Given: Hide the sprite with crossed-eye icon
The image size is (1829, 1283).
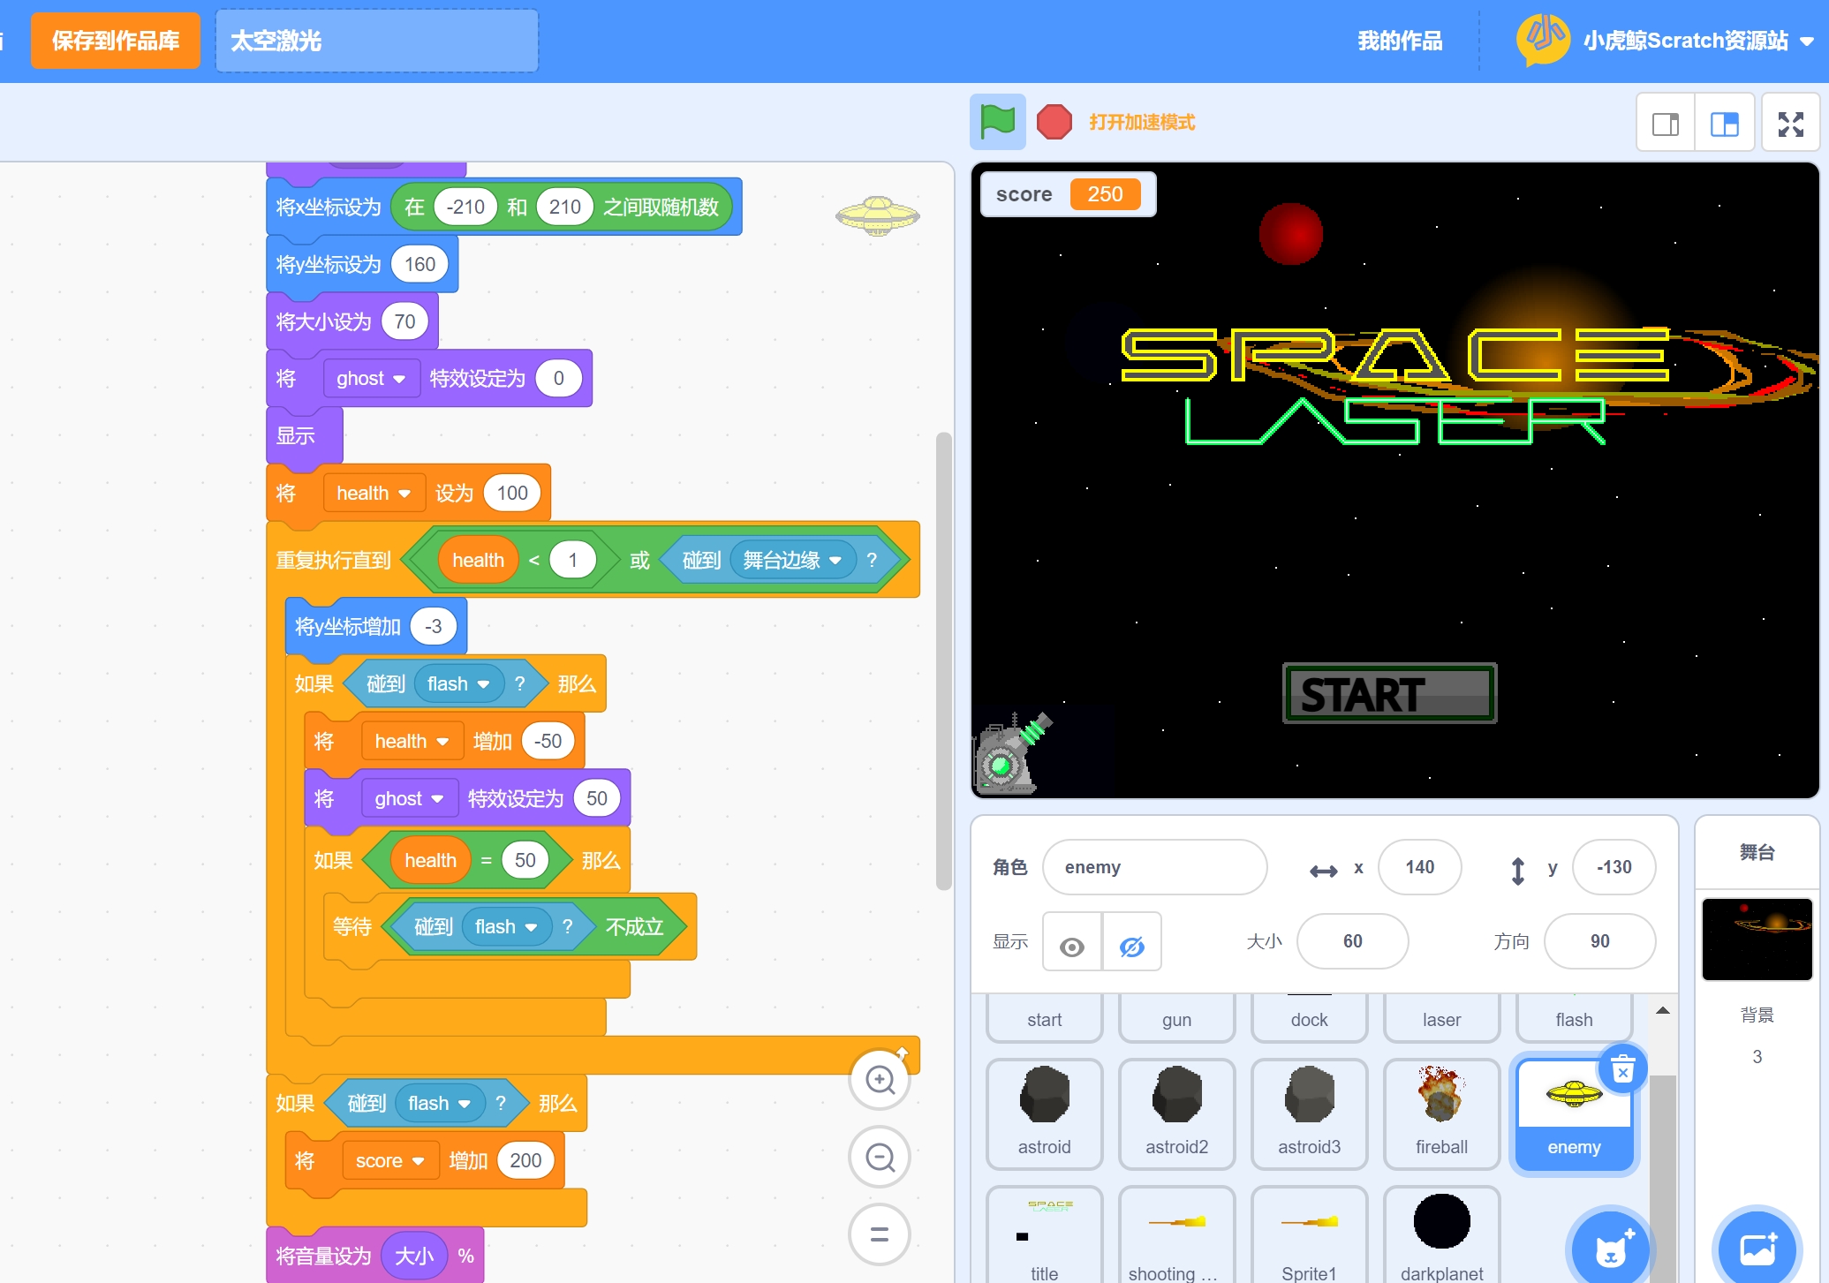Looking at the screenshot, I should coord(1131,947).
